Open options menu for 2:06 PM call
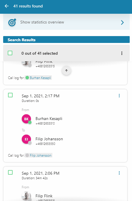 [x=119, y=173]
